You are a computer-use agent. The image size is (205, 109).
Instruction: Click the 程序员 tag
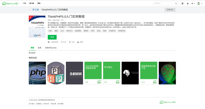86,31
